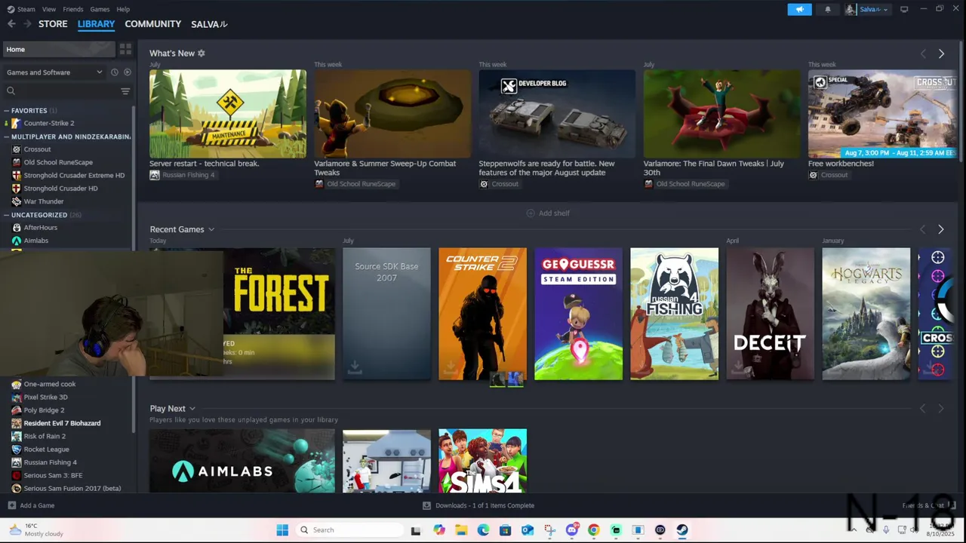The image size is (966, 543).
Task: Open the Friends menu
Action: tap(73, 9)
